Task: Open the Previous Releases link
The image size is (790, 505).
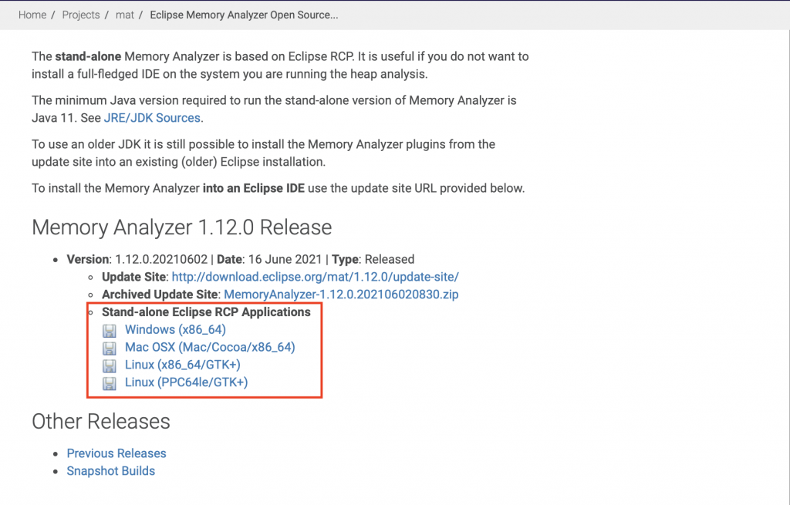Action: tap(116, 453)
